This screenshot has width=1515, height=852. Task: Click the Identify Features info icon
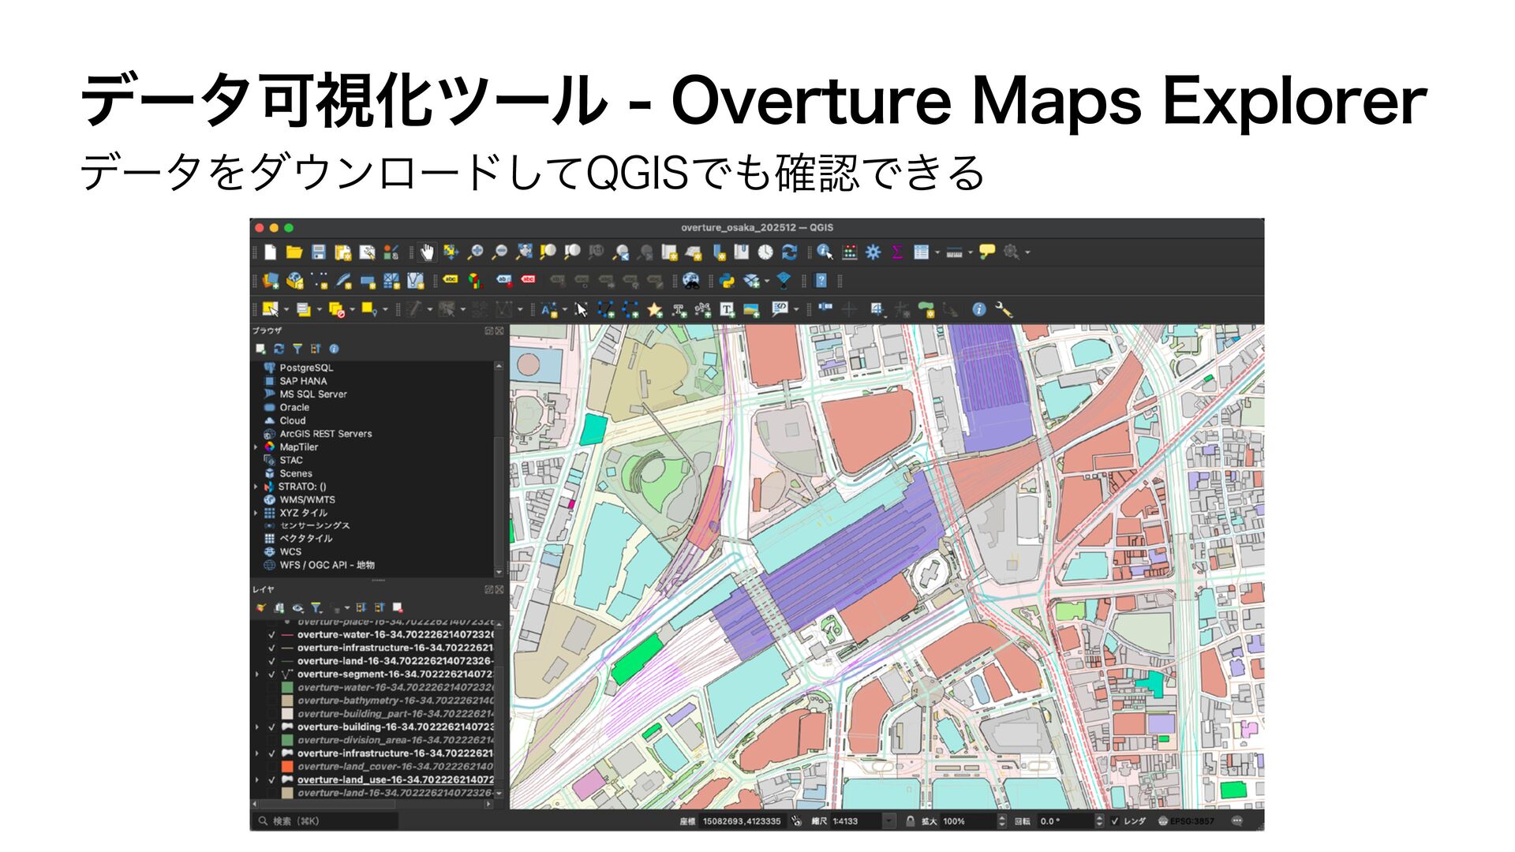coord(825,252)
